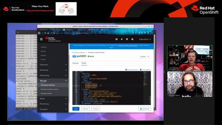Expand the Compute navigation section
This screenshot has width=222, height=125.
[53, 109]
